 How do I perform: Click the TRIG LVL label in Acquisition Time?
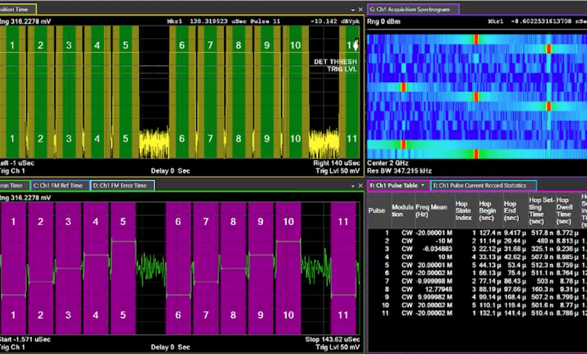(342, 69)
